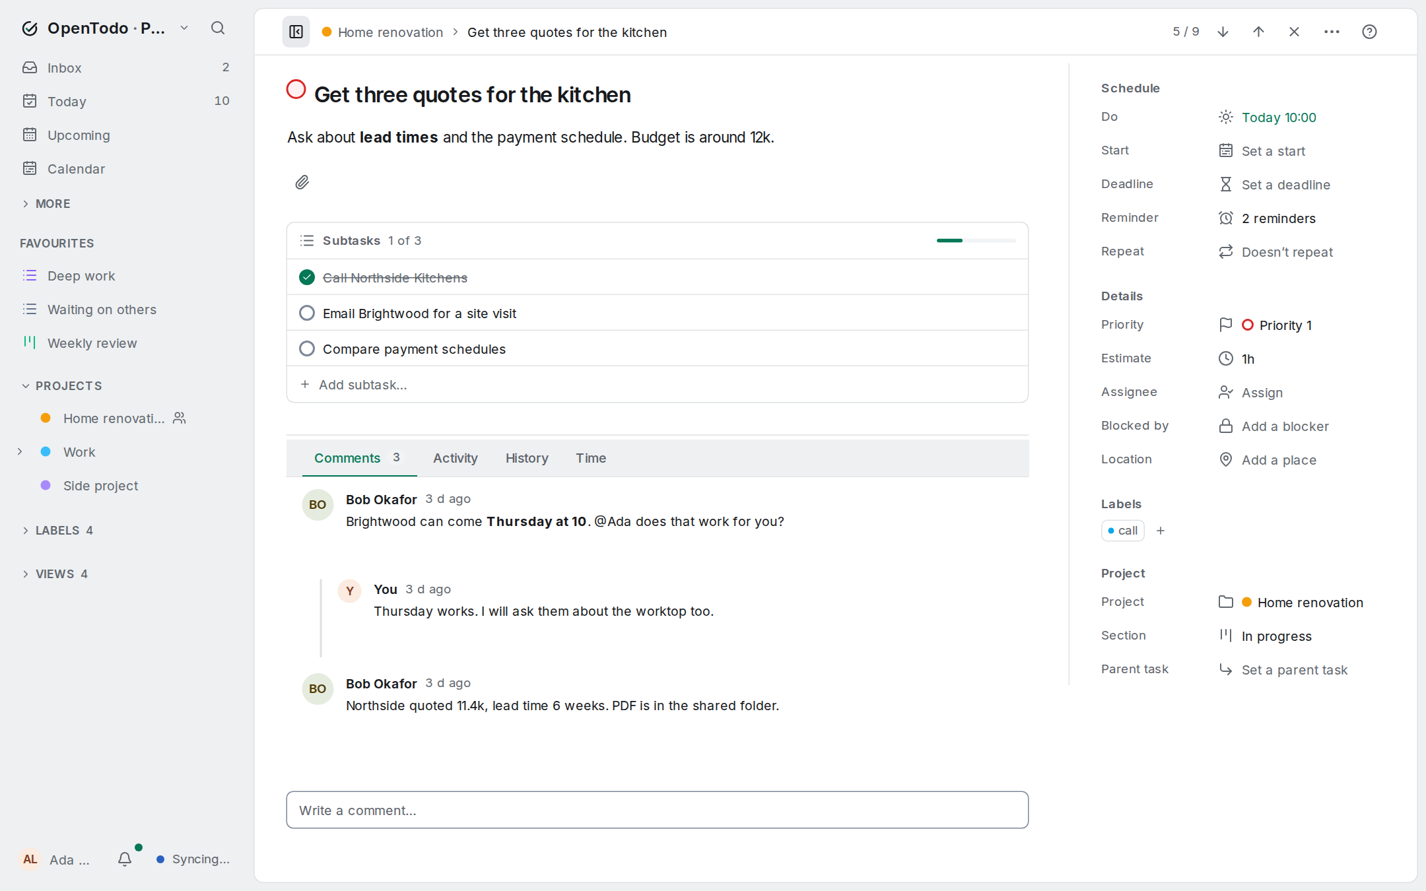Expand the LABELS section
This screenshot has width=1426, height=891.
(x=57, y=530)
